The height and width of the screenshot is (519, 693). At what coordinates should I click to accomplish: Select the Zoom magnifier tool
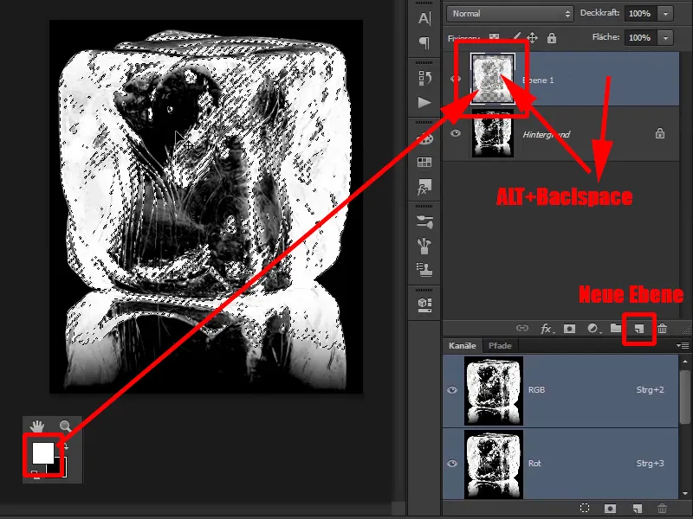tap(66, 426)
